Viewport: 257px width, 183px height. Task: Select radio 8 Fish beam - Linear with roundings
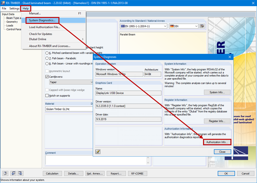coord(47,63)
